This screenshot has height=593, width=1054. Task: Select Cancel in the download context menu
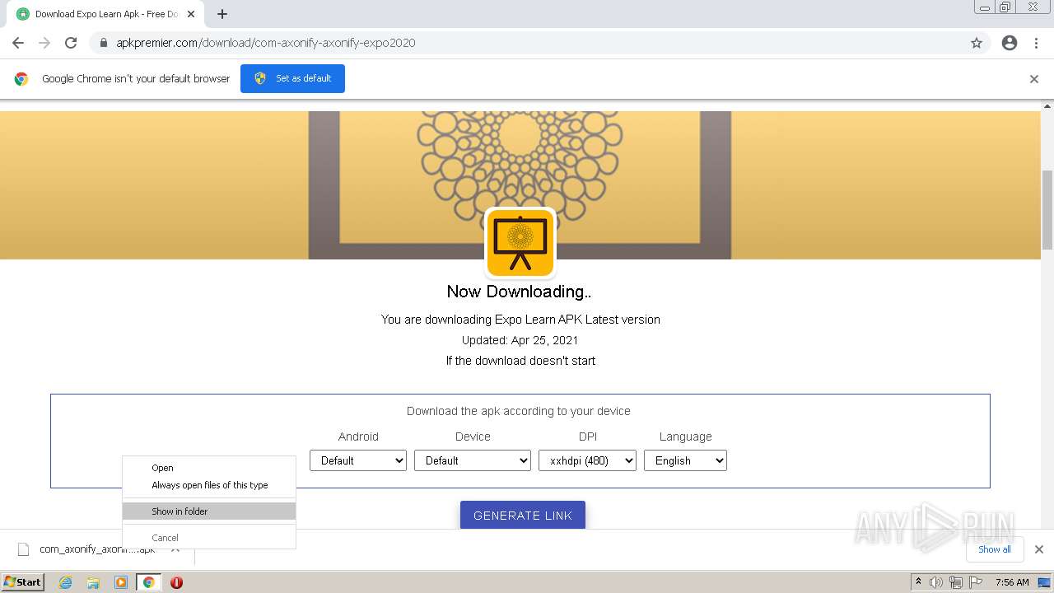point(209,538)
